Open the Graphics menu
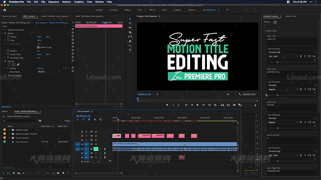Screen dimensions: 321x180 click(79, 2)
